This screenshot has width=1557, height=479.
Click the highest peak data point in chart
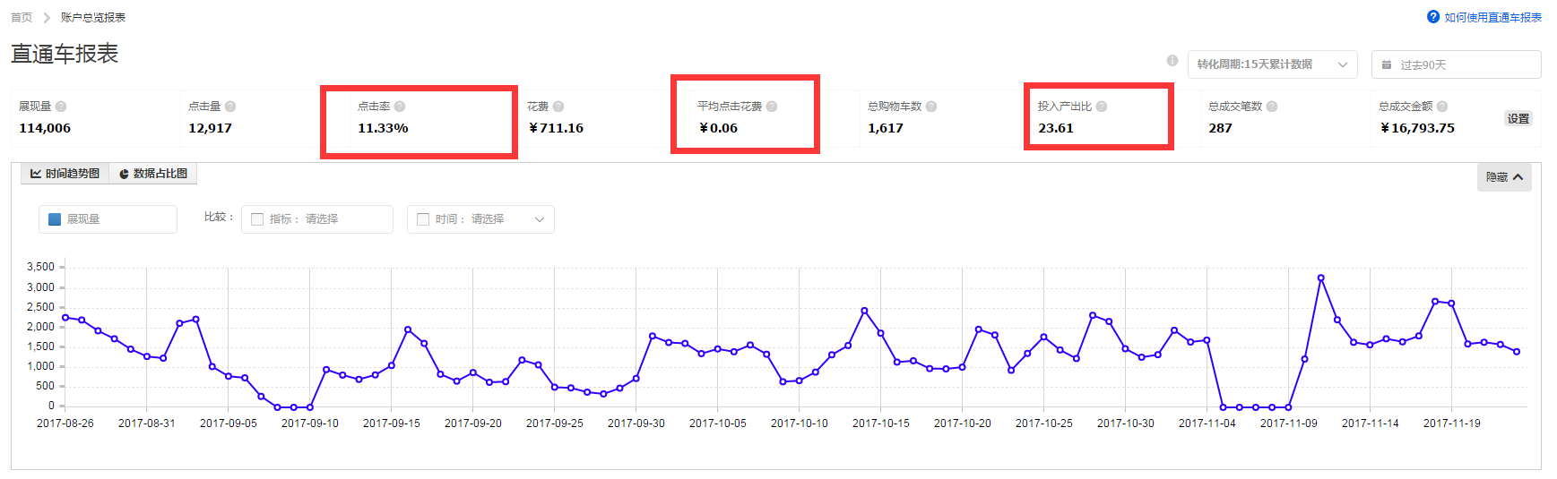1321,278
